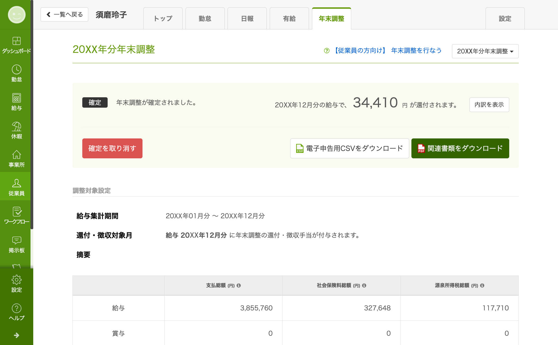Click the 確定を取り消す red button

coord(112,148)
